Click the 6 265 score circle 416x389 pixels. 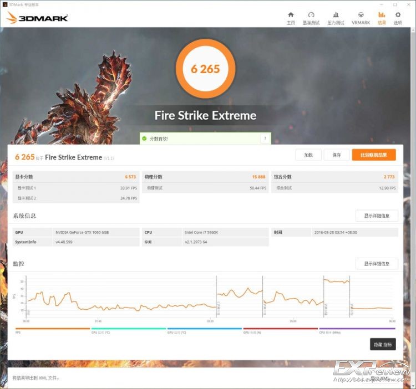pyautogui.click(x=205, y=69)
